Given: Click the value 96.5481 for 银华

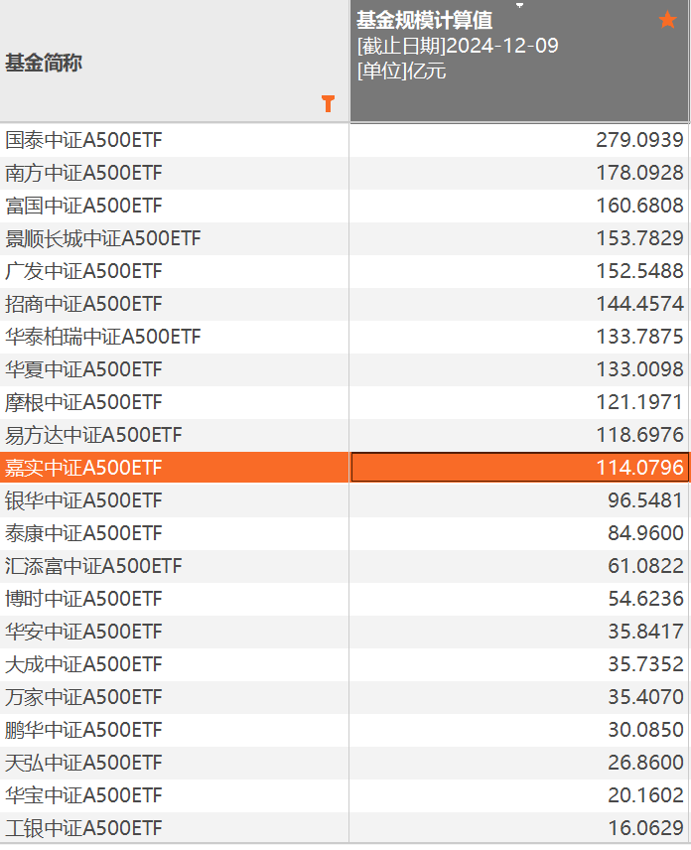Looking at the screenshot, I should coord(644,500).
